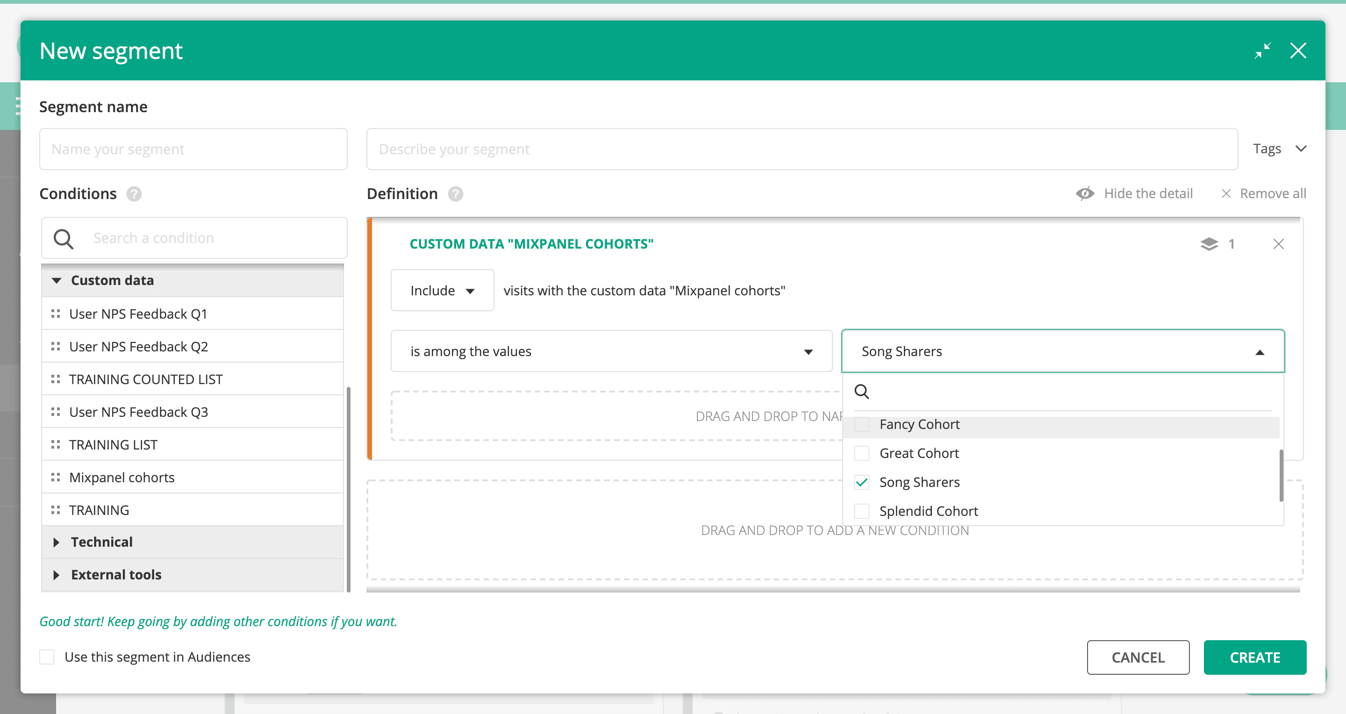
Task: Click the magnifier icon in values dropdown
Action: tap(862, 391)
